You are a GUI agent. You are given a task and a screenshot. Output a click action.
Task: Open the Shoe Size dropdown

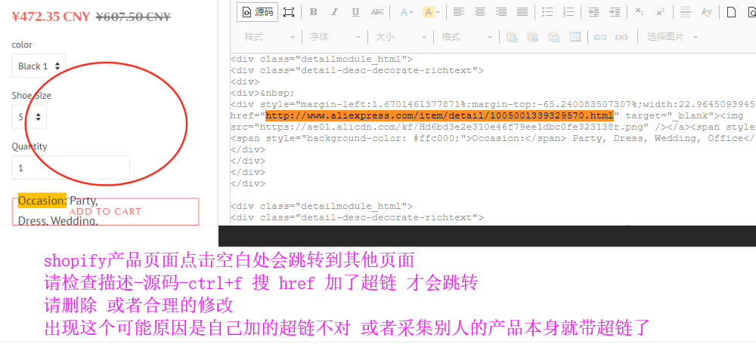tap(29, 117)
